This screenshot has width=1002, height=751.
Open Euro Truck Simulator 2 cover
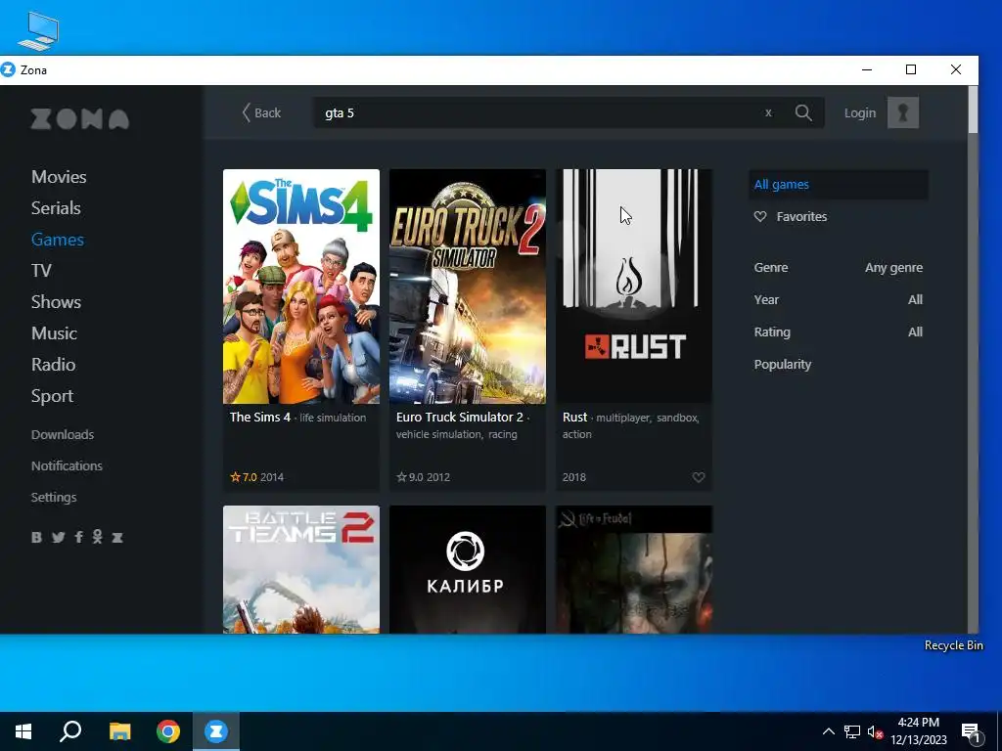[468, 287]
